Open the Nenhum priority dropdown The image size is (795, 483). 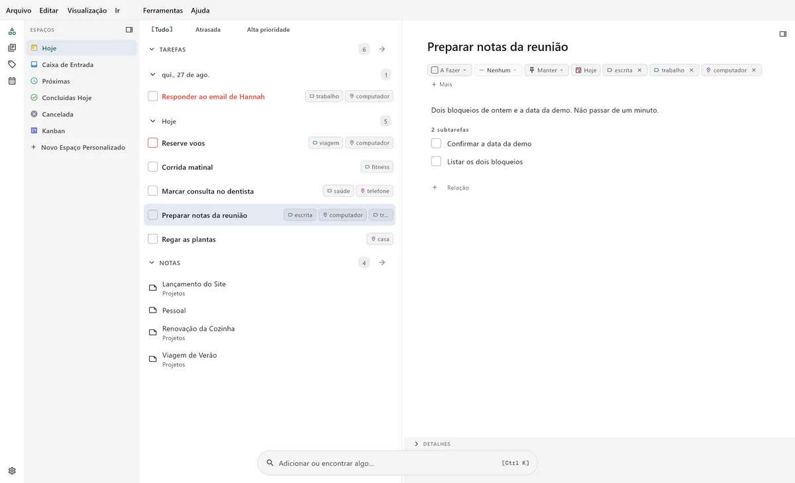click(x=498, y=70)
